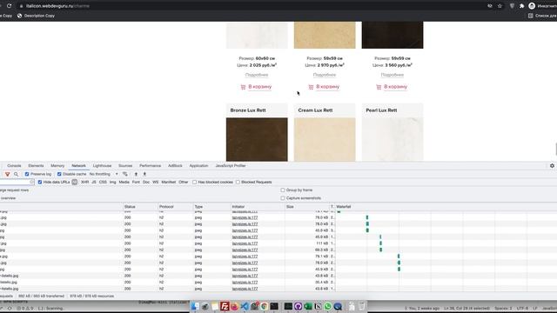Switch to the Elements tab
The height and width of the screenshot is (313, 557).
tap(36, 166)
